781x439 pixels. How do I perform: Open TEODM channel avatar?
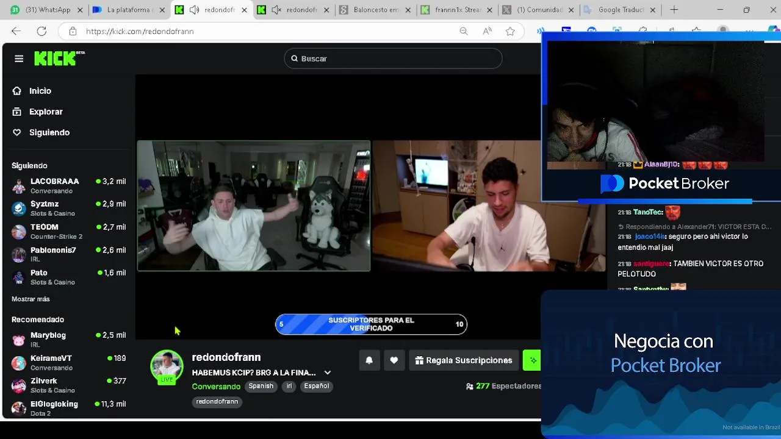pos(19,231)
